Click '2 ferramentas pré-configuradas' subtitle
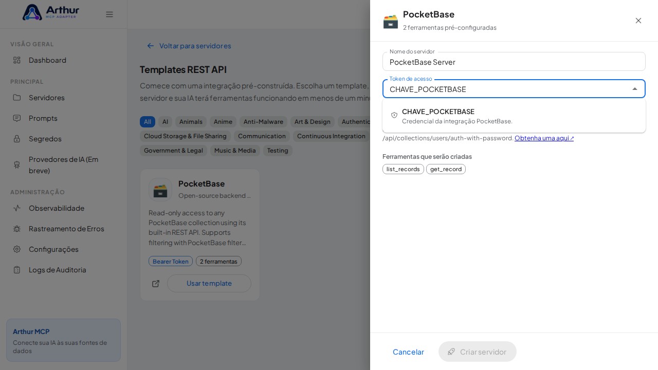This screenshot has width=658, height=370. pyautogui.click(x=450, y=28)
